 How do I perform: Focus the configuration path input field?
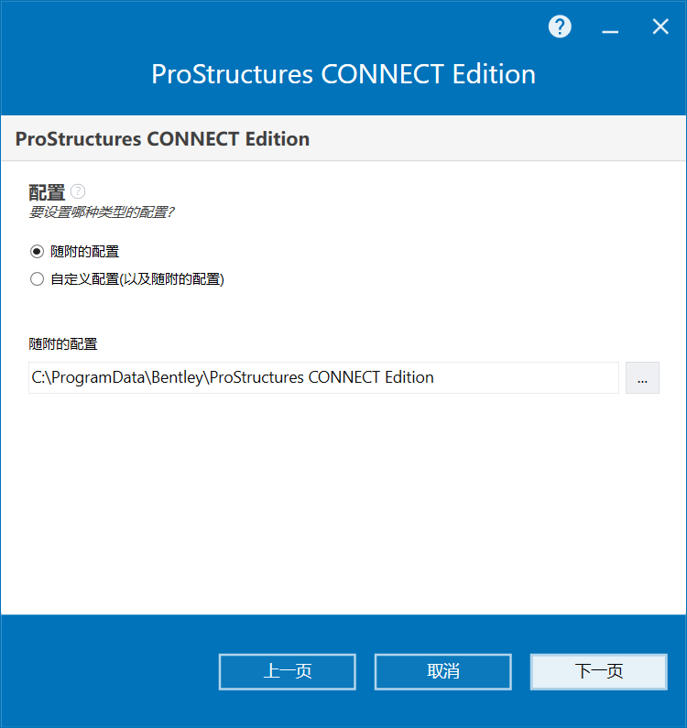click(323, 377)
